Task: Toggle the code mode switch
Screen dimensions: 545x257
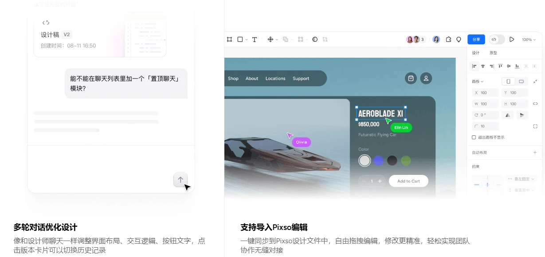Action: [497, 40]
